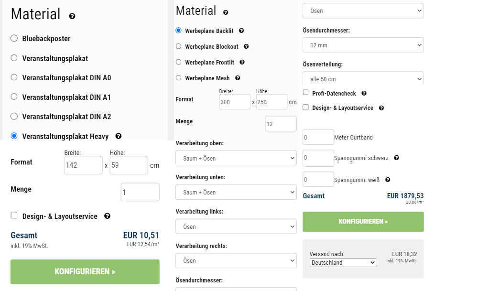Open help for Veranstaltungsplakat Heavy

coord(118,136)
